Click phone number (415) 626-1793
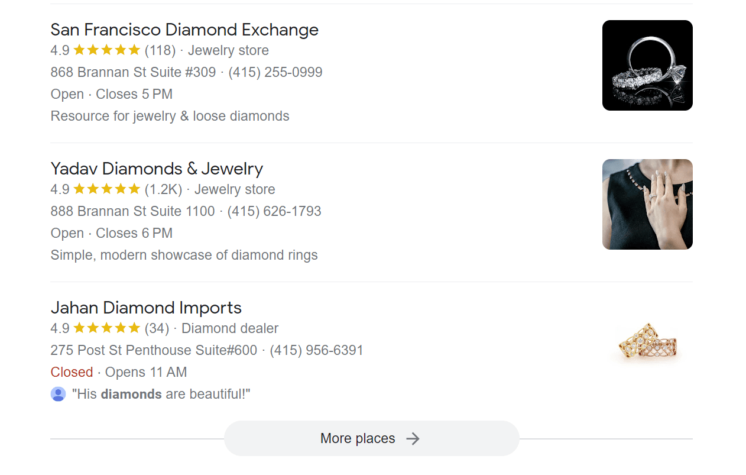Viewport: 746px width, 475px height. coord(274,211)
